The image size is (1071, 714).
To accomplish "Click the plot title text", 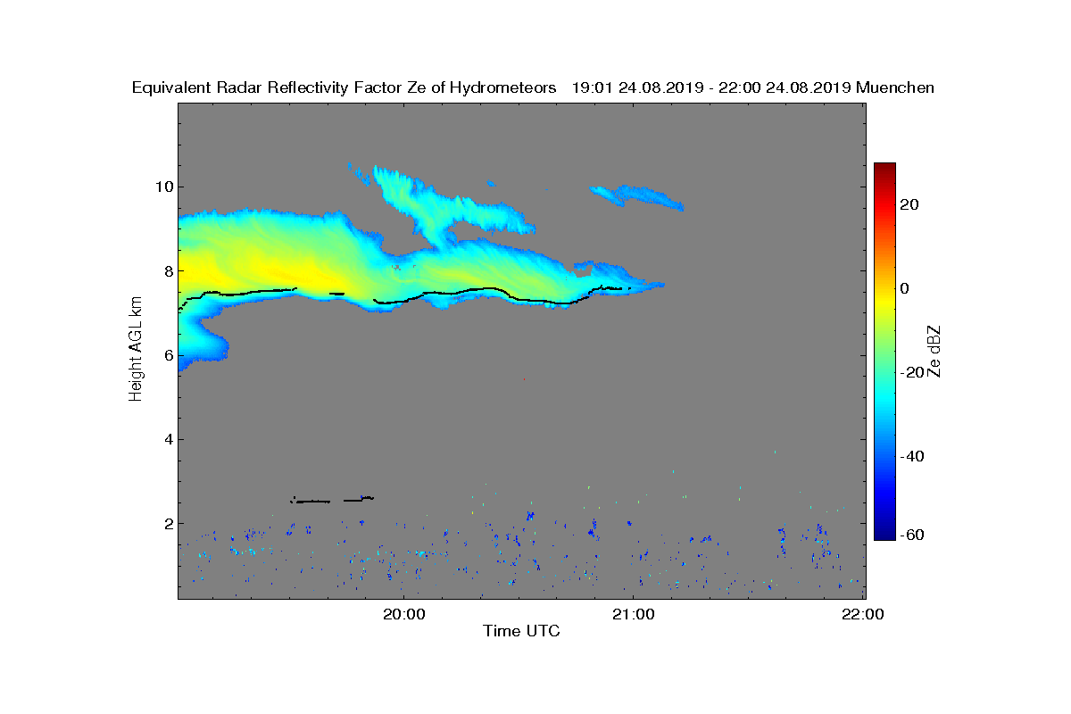I will (533, 87).
